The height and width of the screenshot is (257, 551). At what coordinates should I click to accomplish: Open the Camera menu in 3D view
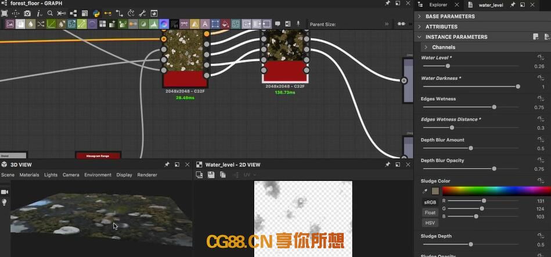click(71, 175)
